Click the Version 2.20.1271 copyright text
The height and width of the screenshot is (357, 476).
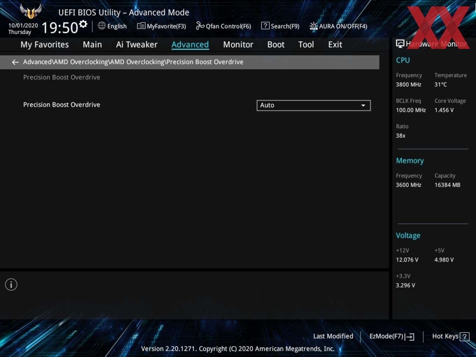pos(238,349)
